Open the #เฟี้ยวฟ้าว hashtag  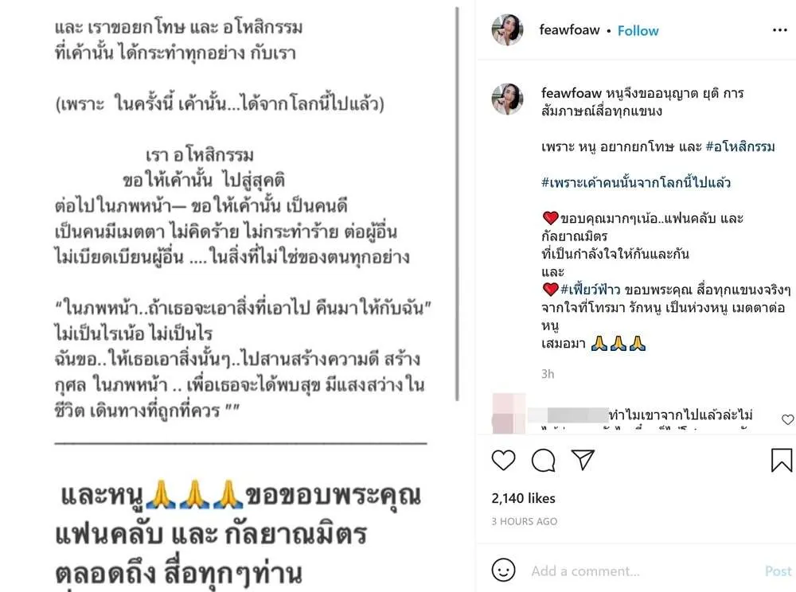[x=590, y=290]
